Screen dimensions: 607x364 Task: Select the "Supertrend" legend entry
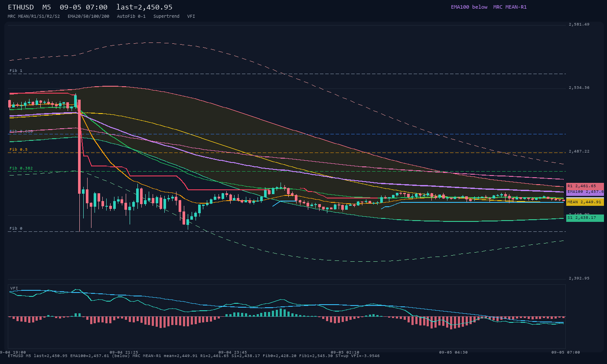tap(166, 16)
